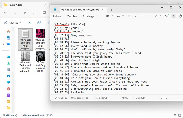The image size is (183, 118).
Task: Open more formatting options ellipsis
Action: 142,16
